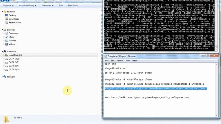Select Desktop in Favorites
The image size is (221, 124).
pyautogui.click(x=12, y=15)
